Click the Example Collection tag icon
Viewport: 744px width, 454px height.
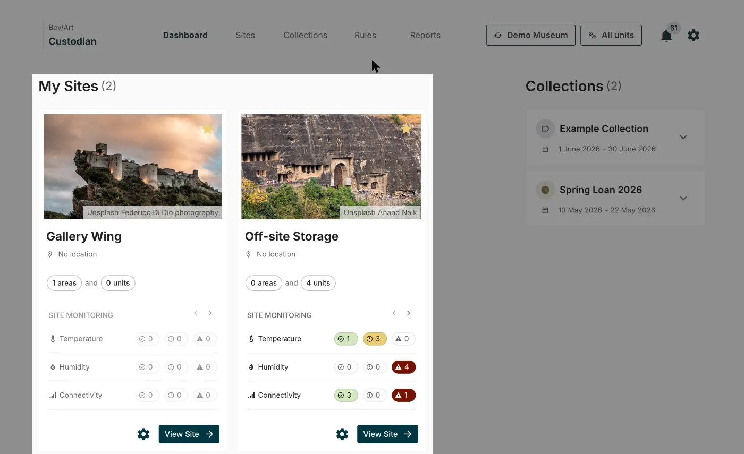coord(545,129)
